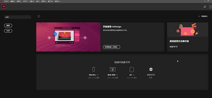The width and height of the screenshot is (212, 98).
Task: Click the large InDesign Id logo
Action: [4, 7]
